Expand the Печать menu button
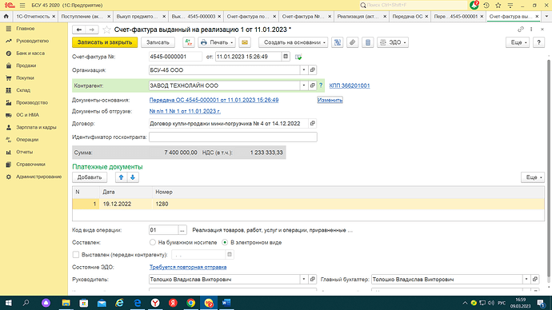Image resolution: width=552 pixels, height=310 pixels. [x=217, y=42]
